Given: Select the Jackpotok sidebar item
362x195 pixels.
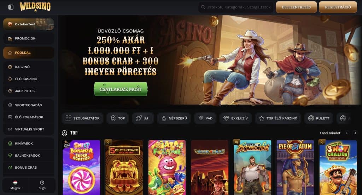Looking at the screenshot, I should pyautogui.click(x=28, y=91).
